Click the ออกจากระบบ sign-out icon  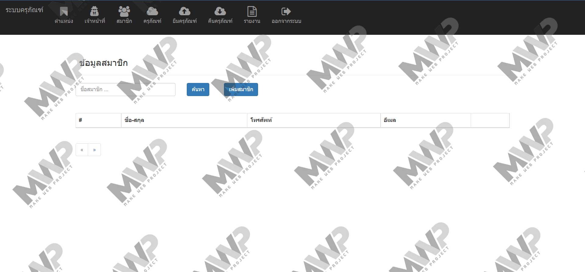tap(286, 11)
